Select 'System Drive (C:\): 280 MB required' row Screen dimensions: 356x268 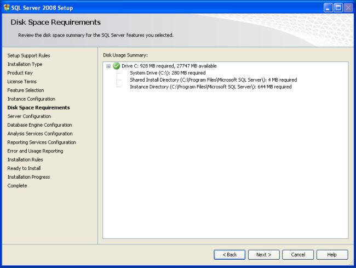coord(168,73)
